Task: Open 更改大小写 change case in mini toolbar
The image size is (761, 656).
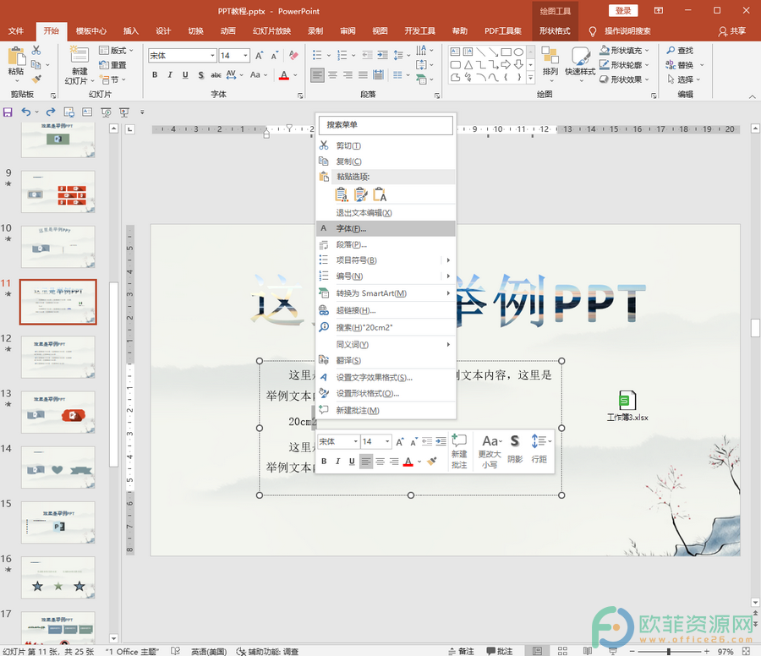Action: tap(490, 451)
